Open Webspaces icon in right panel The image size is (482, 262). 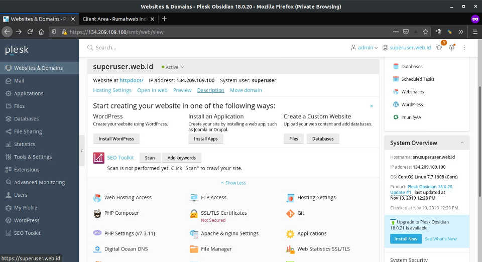click(396, 91)
